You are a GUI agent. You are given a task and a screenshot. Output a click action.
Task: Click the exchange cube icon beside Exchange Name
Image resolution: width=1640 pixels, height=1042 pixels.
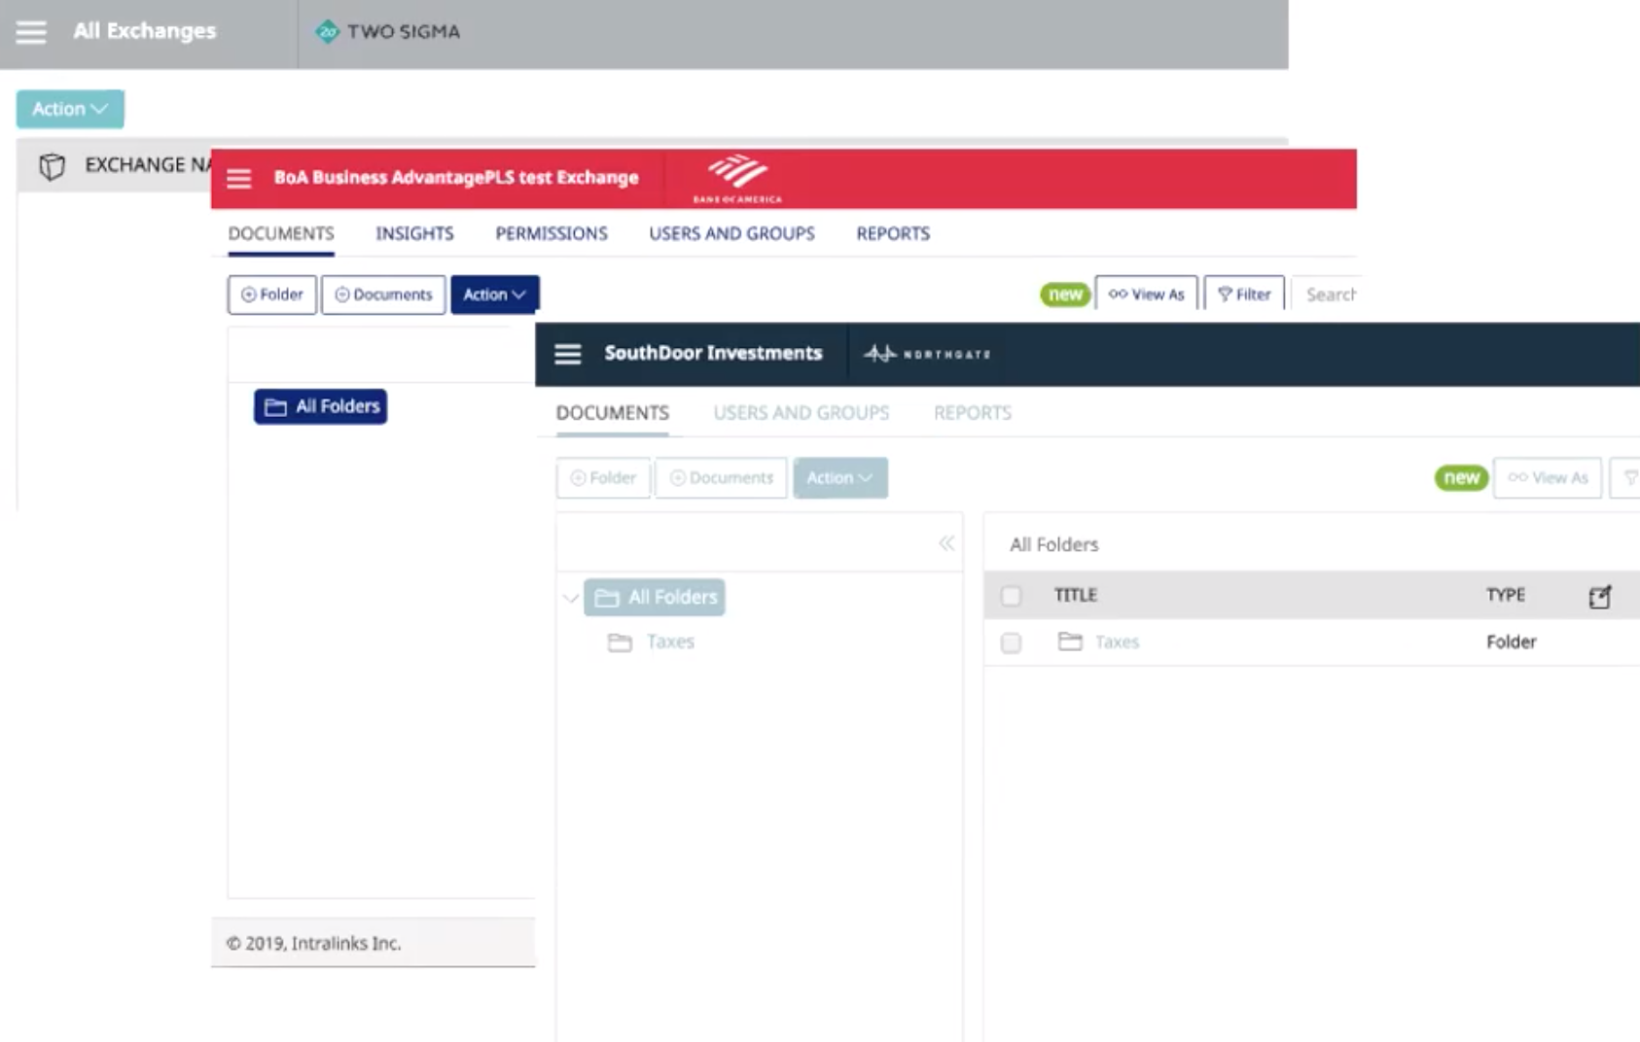tap(53, 166)
